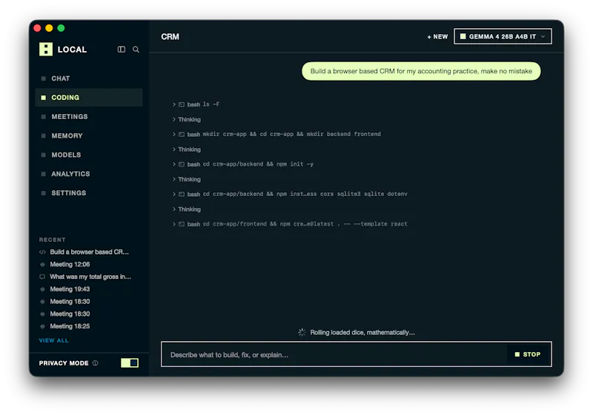Open the ANALYTICS section
Viewport: 593px width, 415px height.
[89, 174]
